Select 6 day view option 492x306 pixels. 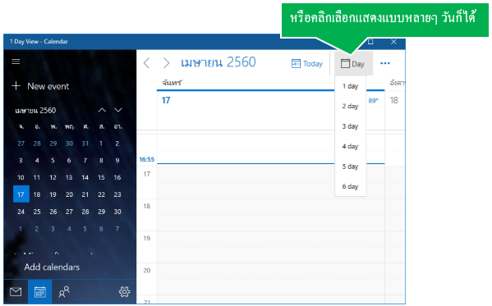point(350,186)
